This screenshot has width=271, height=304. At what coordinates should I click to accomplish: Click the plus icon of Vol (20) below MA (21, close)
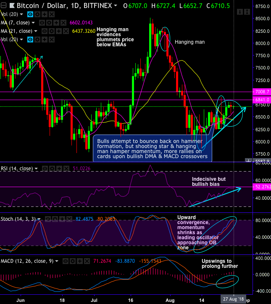45,40
